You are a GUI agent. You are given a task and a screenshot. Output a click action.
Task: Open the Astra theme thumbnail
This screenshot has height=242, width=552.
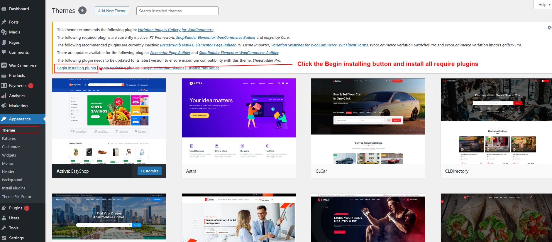pos(239,121)
